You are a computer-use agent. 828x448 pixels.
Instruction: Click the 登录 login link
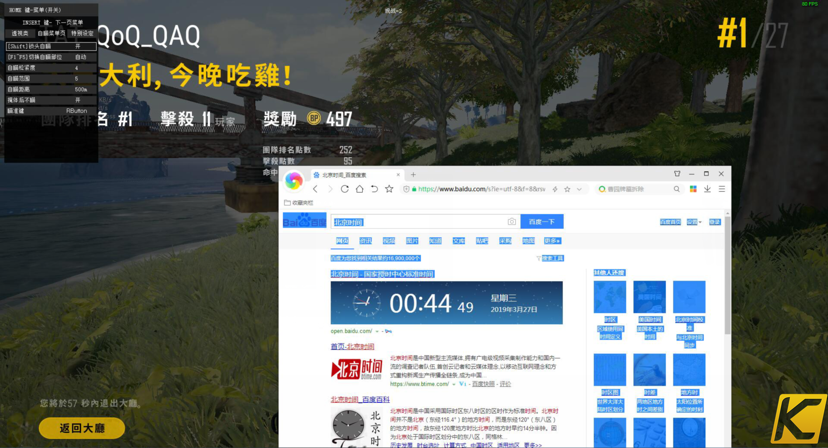[x=715, y=222]
